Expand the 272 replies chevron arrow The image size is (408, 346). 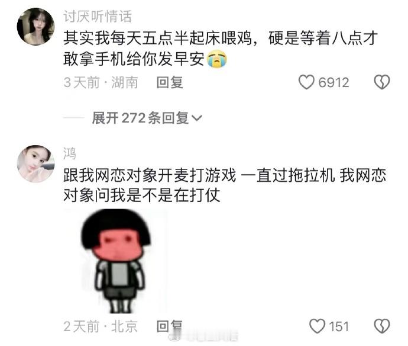click(197, 118)
